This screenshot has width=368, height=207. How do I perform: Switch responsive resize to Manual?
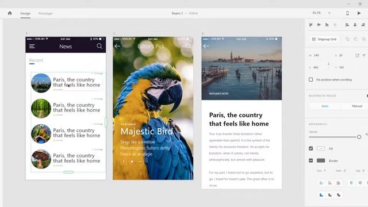(x=357, y=106)
